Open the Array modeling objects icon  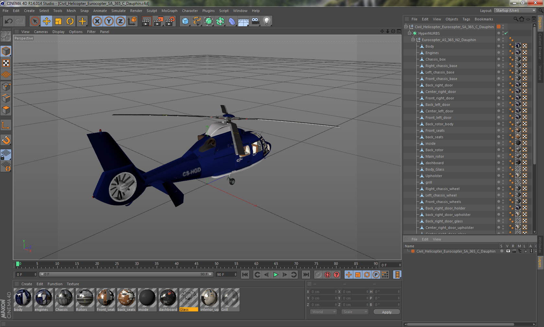click(x=220, y=21)
